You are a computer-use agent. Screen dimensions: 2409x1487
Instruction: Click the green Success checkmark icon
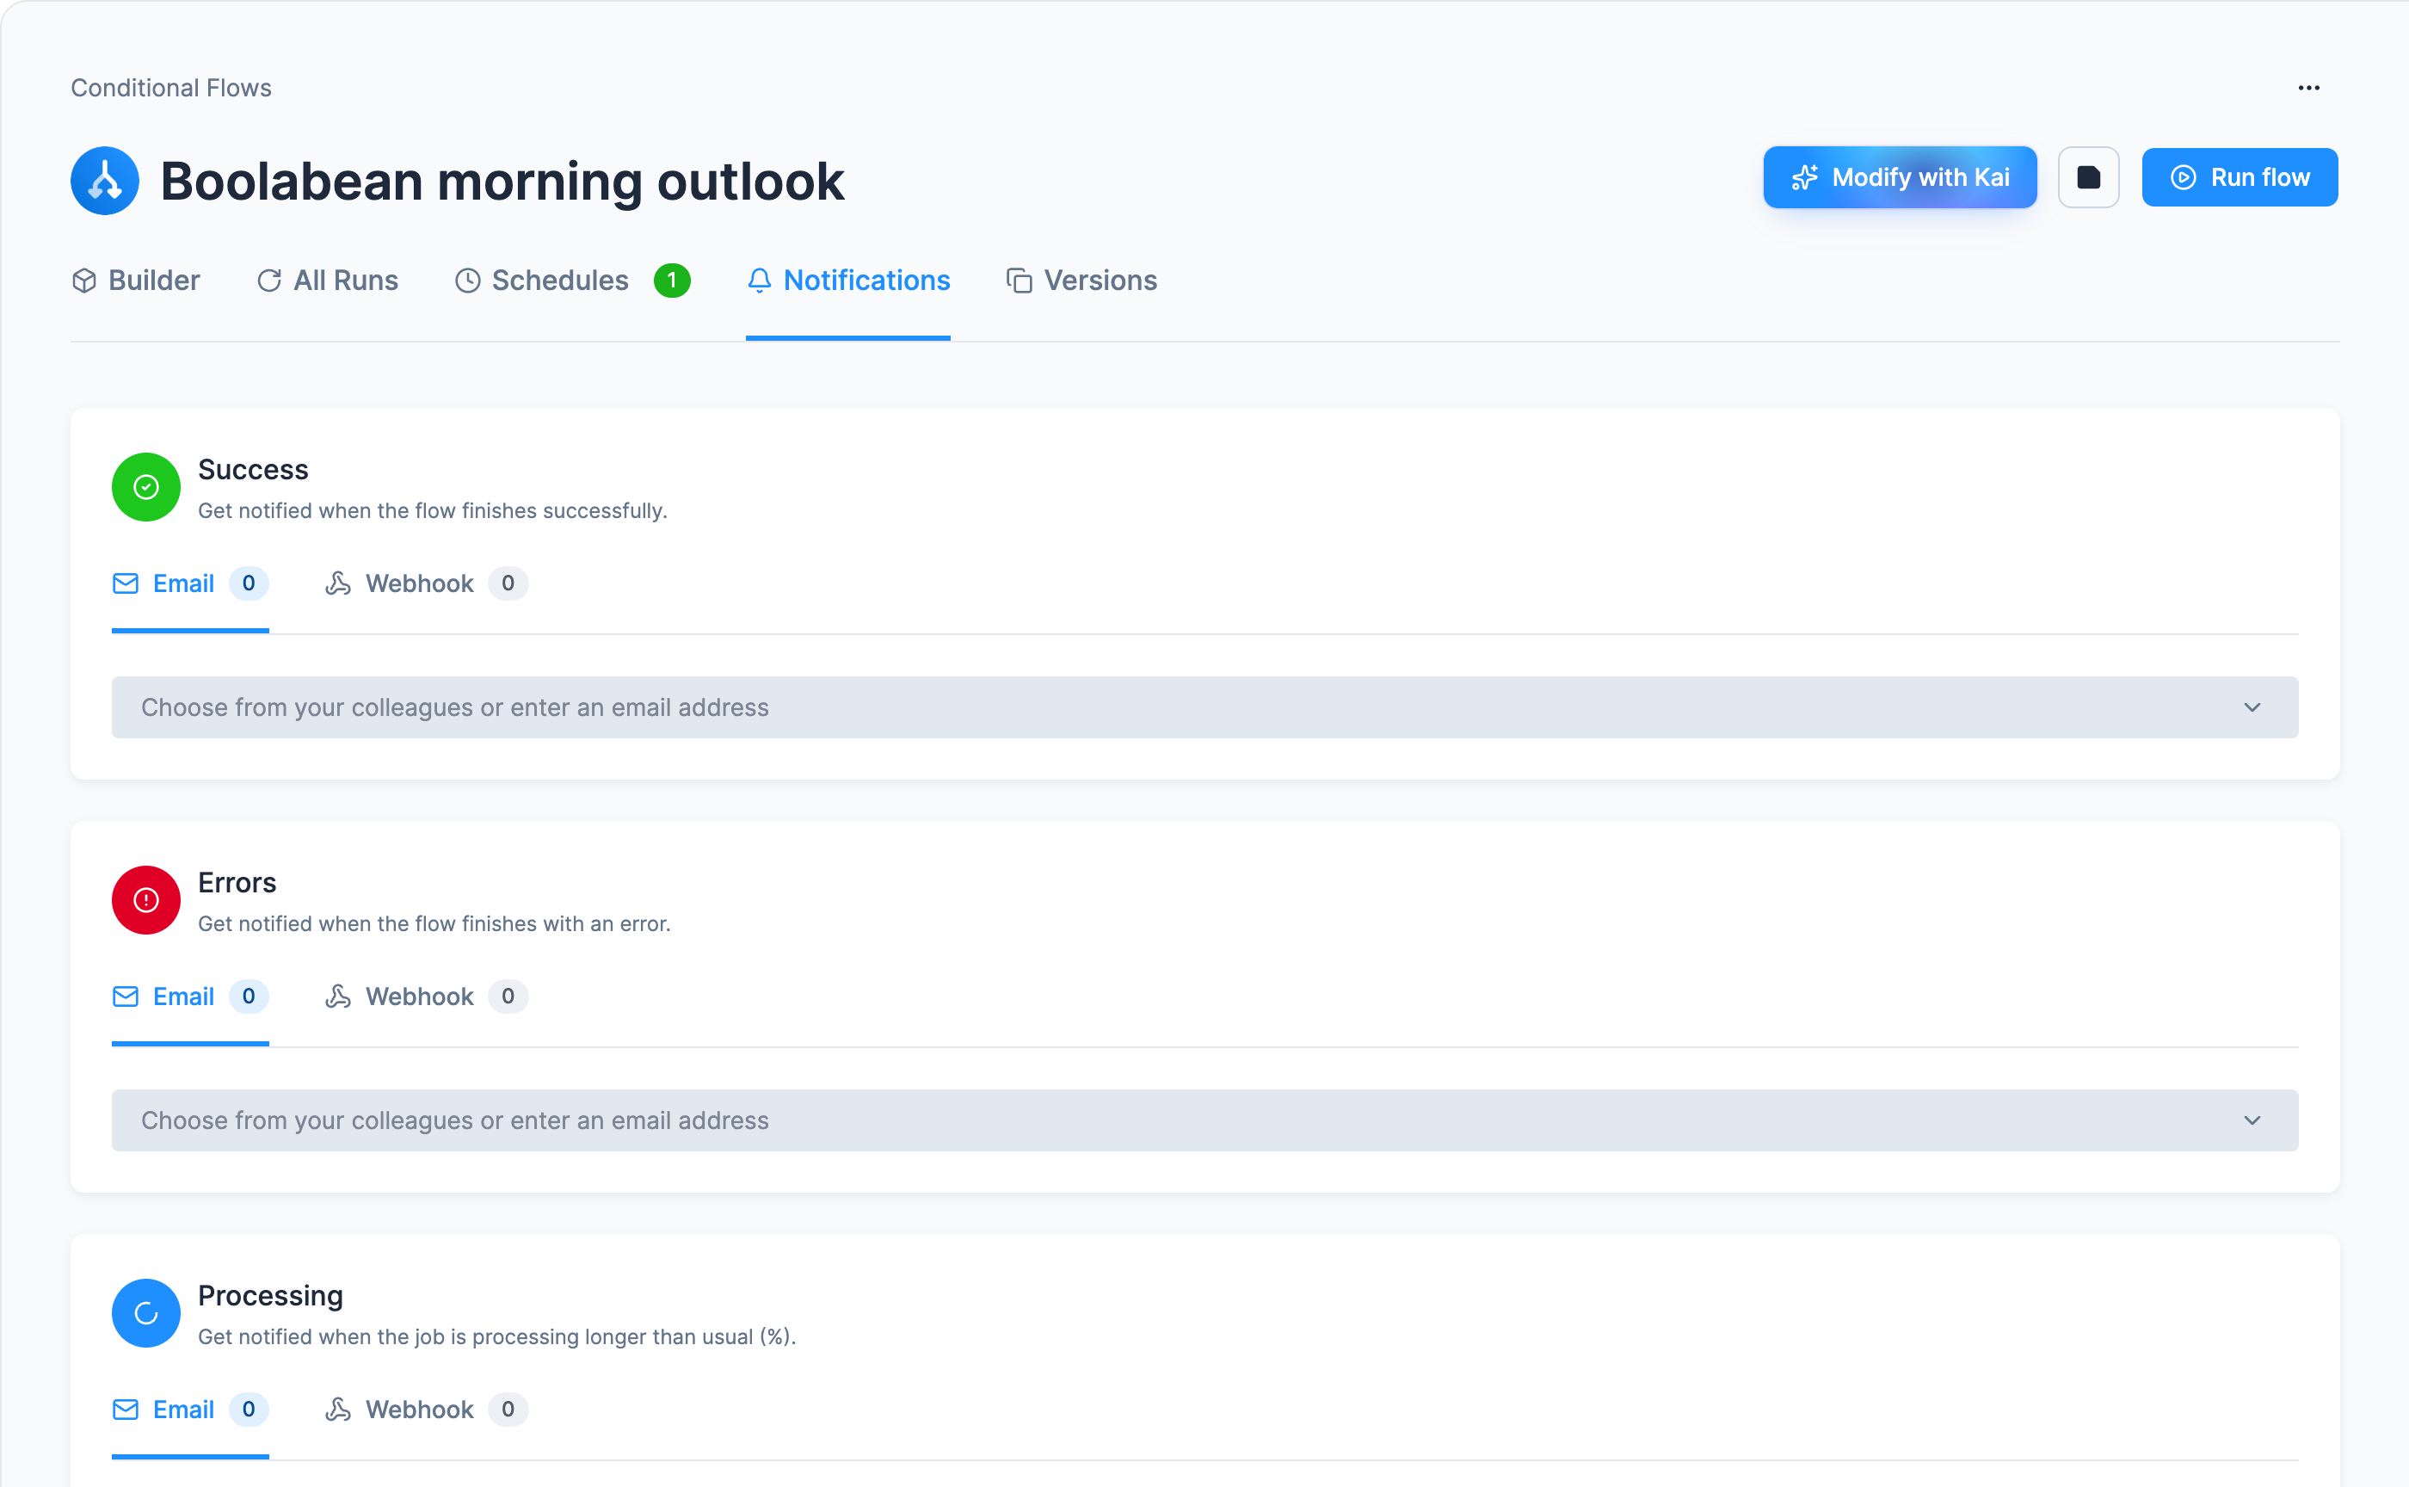[x=146, y=487]
